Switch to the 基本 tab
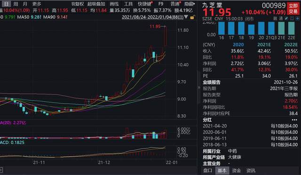 222,170
